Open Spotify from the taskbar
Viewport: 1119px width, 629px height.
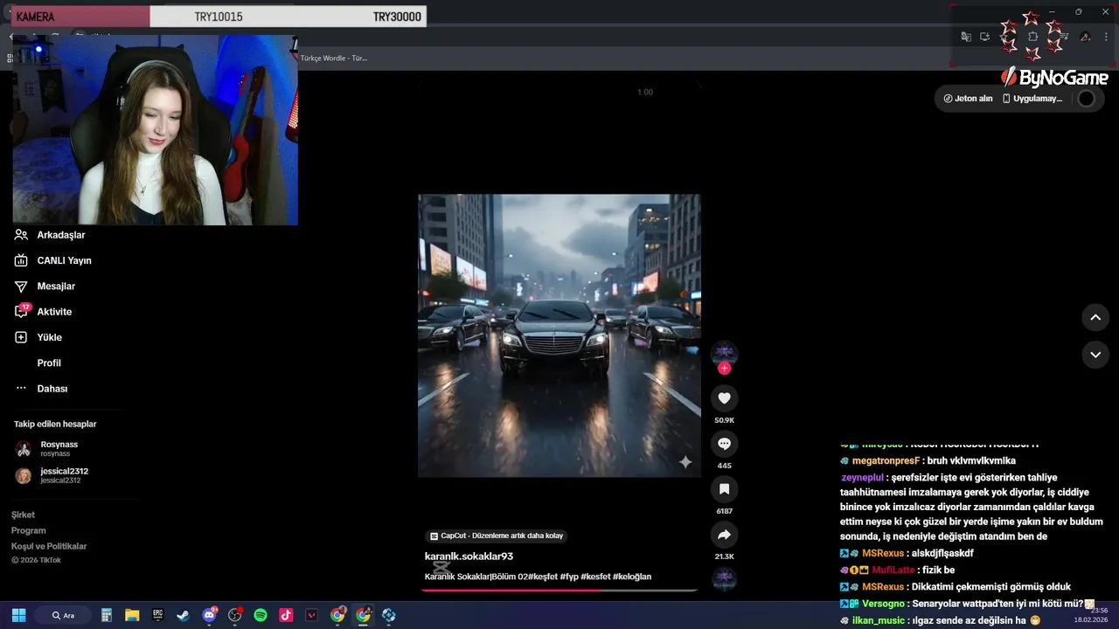tap(261, 615)
